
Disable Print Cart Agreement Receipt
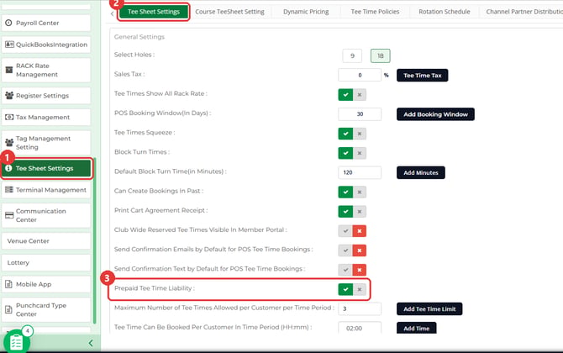coord(360,212)
